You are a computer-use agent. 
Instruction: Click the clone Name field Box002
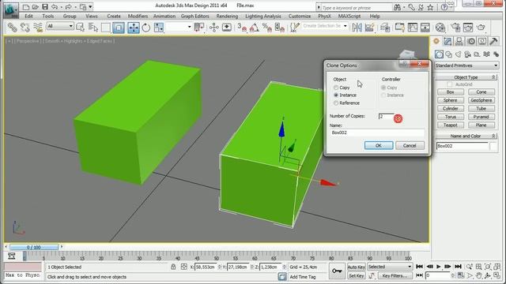point(377,133)
